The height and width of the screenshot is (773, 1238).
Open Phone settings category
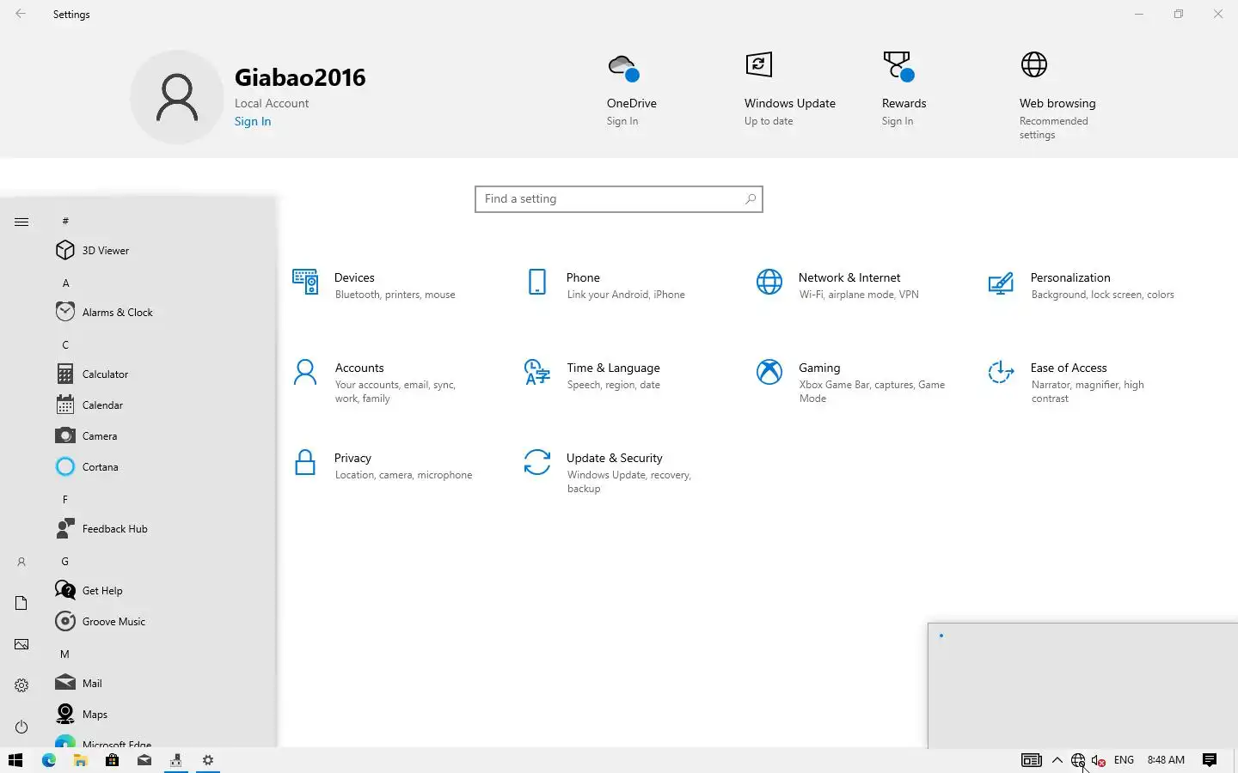(x=605, y=285)
